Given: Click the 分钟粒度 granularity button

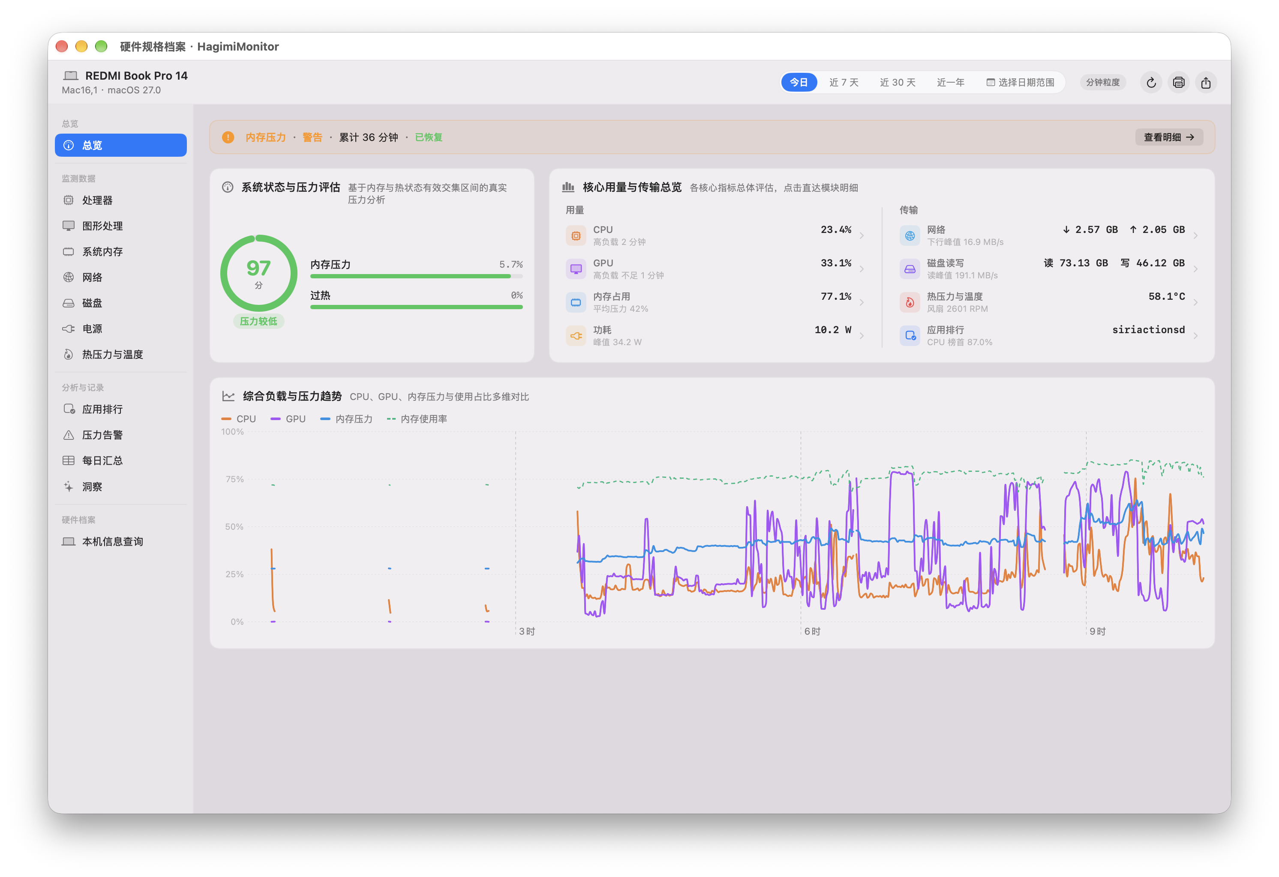Looking at the screenshot, I should click(1102, 83).
